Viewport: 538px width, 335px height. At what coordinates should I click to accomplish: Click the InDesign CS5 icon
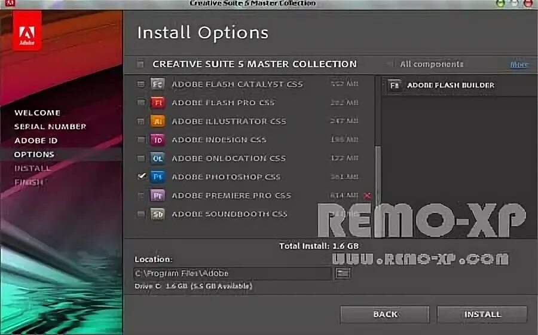157,139
